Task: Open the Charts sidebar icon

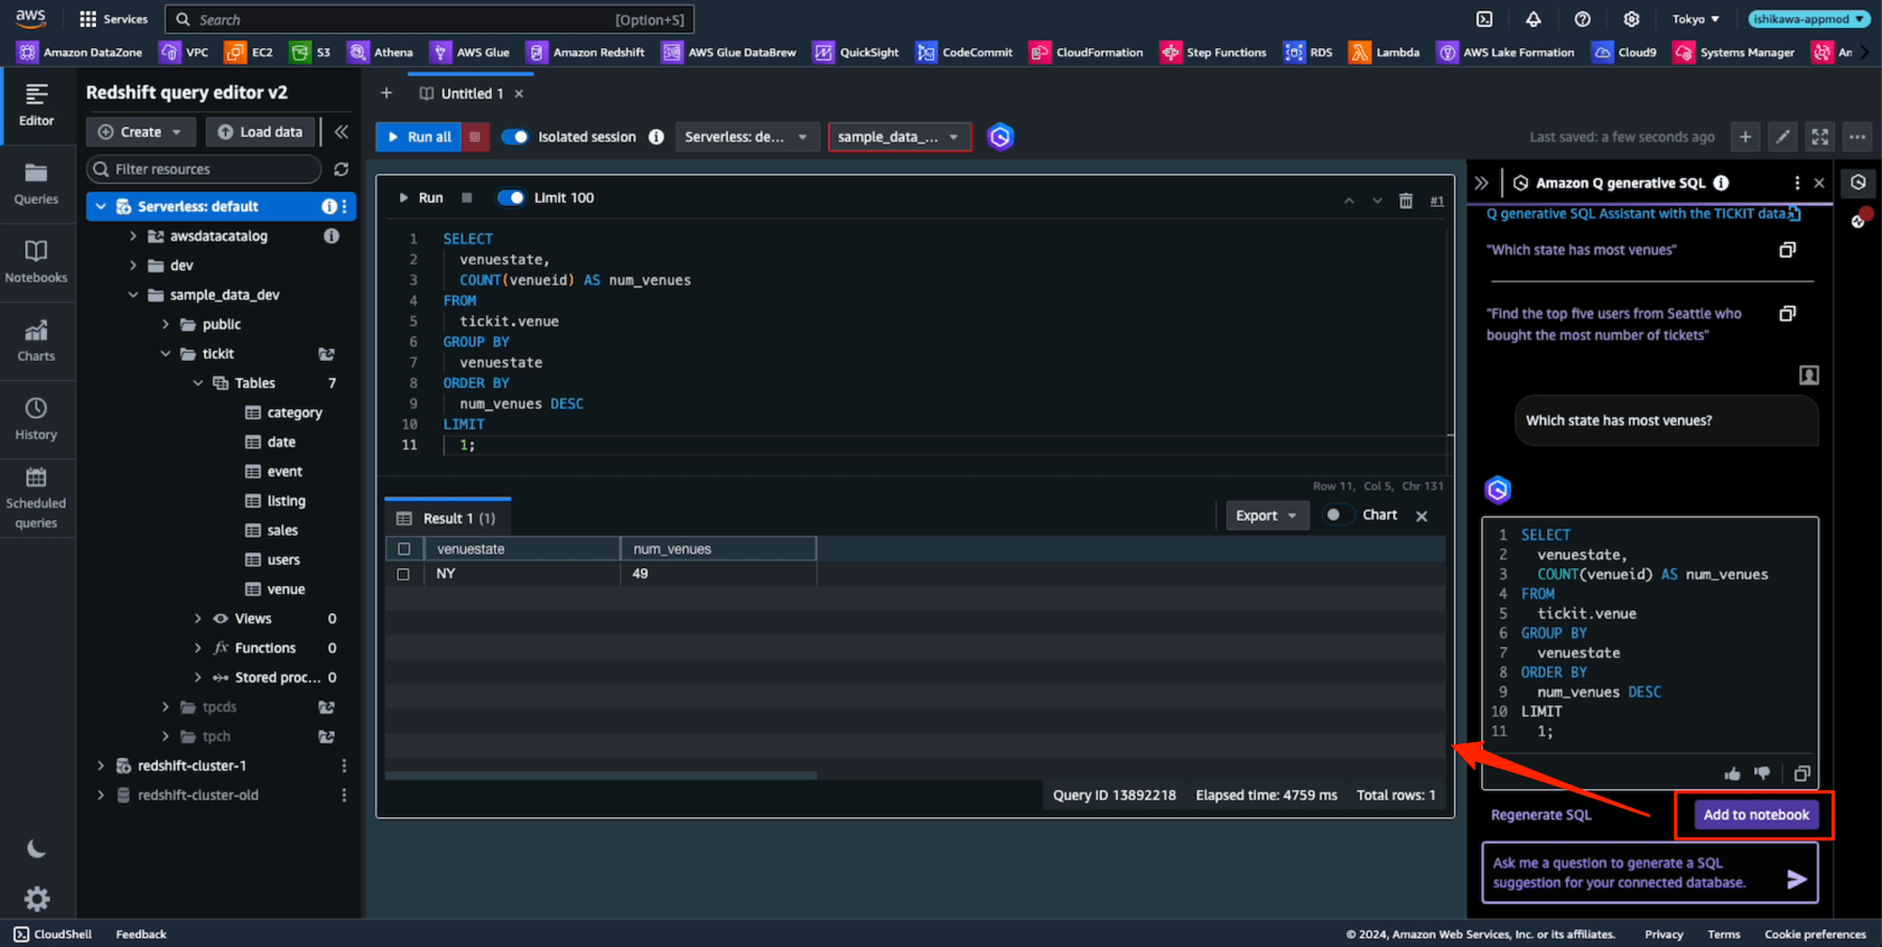Action: tap(37, 340)
